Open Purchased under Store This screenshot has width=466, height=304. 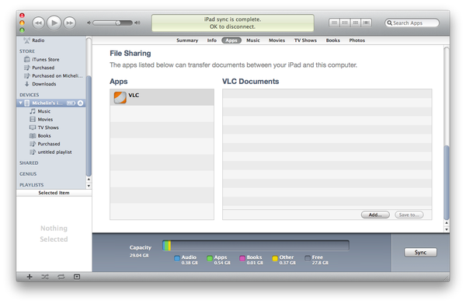click(x=43, y=68)
